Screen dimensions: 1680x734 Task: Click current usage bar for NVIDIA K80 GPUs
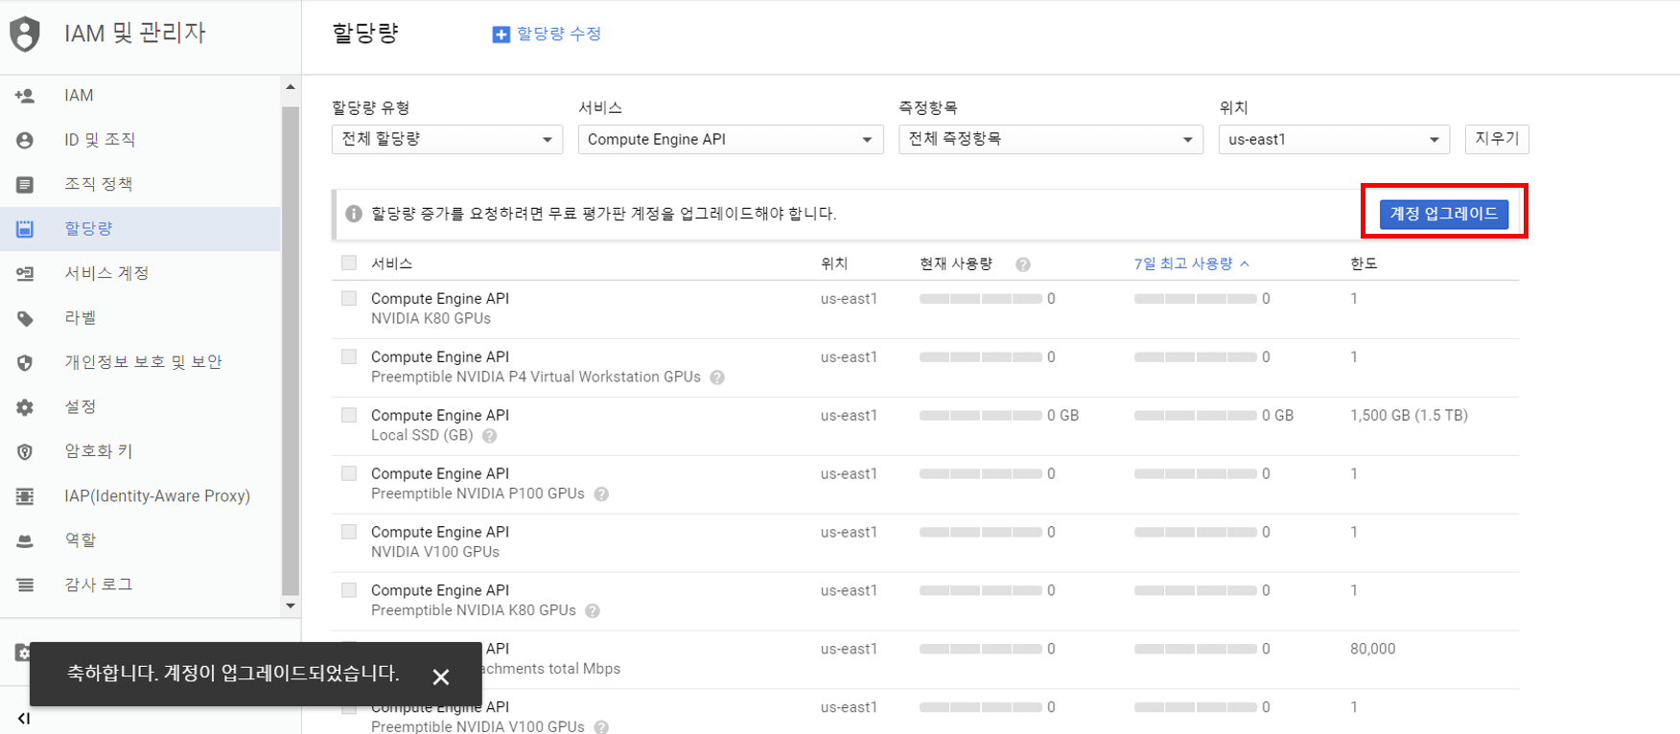coord(980,299)
